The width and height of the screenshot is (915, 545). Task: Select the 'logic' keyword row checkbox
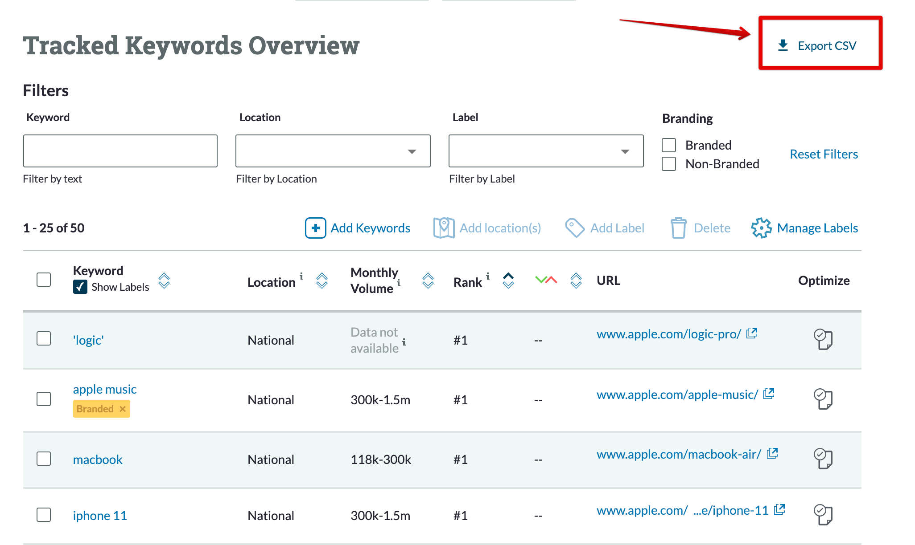pyautogui.click(x=44, y=338)
